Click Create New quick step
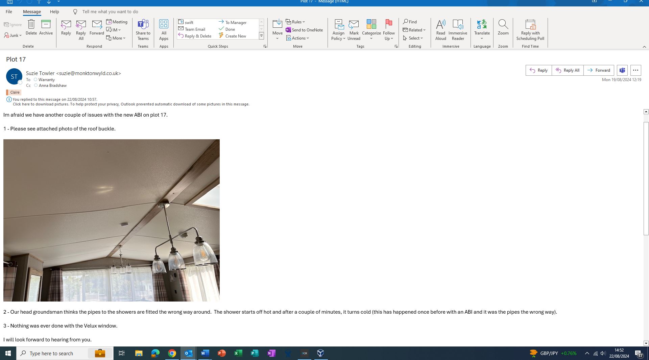 [x=233, y=36]
